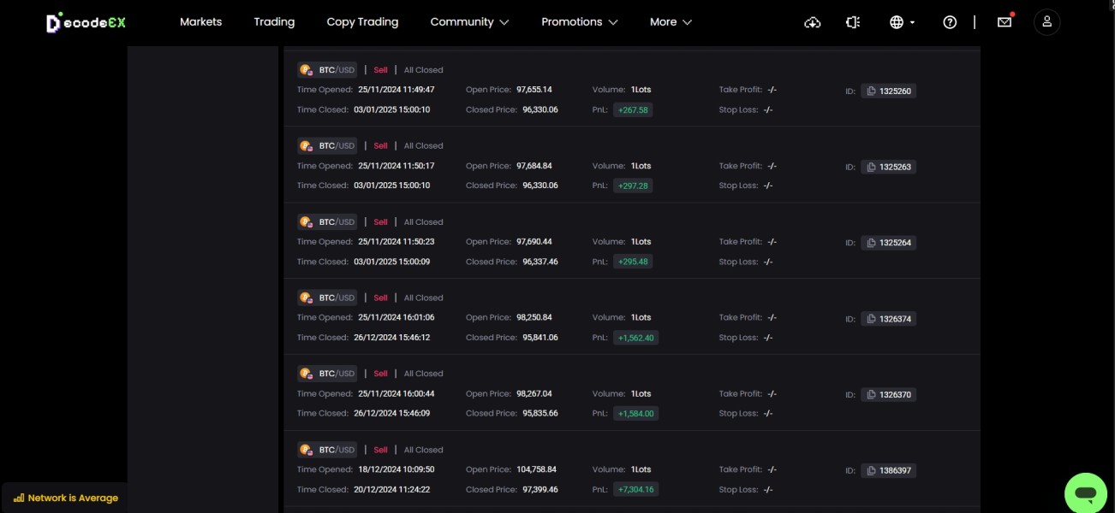Open the Trading menu item
The width and height of the screenshot is (1115, 513).
(x=274, y=22)
